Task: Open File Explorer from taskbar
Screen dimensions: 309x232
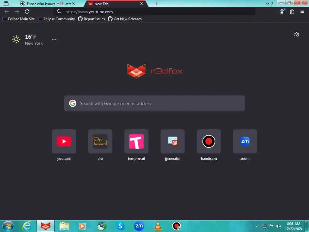Action: point(64,226)
